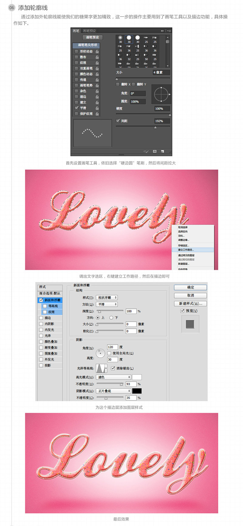Image resolution: width=243 pixels, height=526 pixels.
Task: Click the 硬度 slider handle
Action: point(170,115)
